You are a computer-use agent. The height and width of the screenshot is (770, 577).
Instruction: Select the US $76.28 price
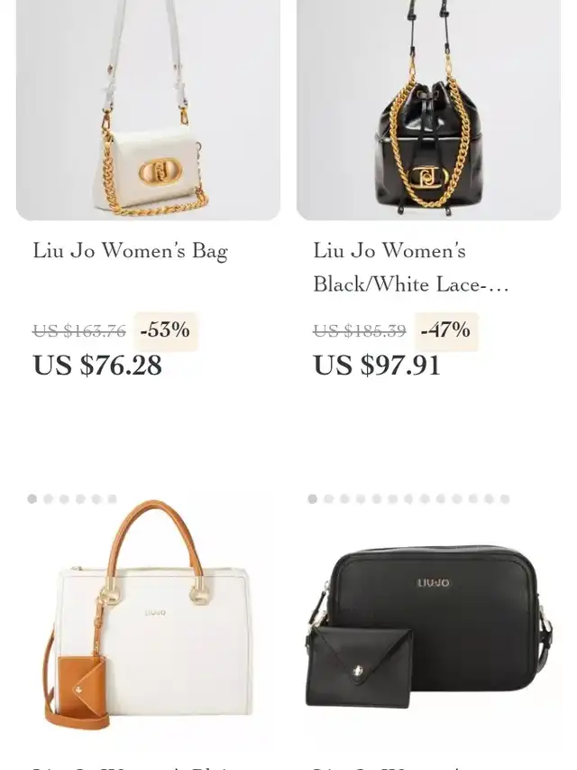point(97,366)
